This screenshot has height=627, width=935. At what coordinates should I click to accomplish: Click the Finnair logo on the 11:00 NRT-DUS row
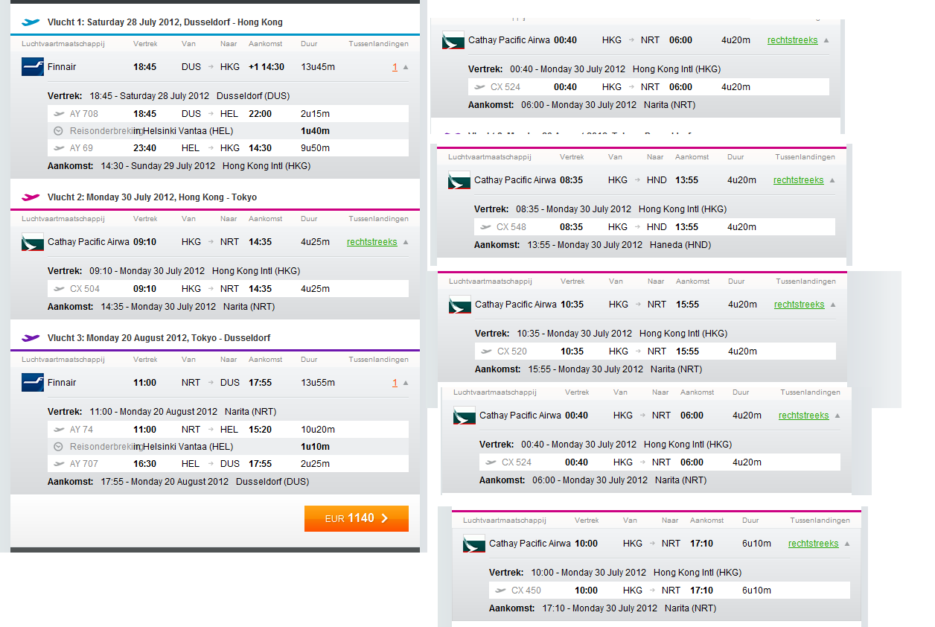[33, 383]
